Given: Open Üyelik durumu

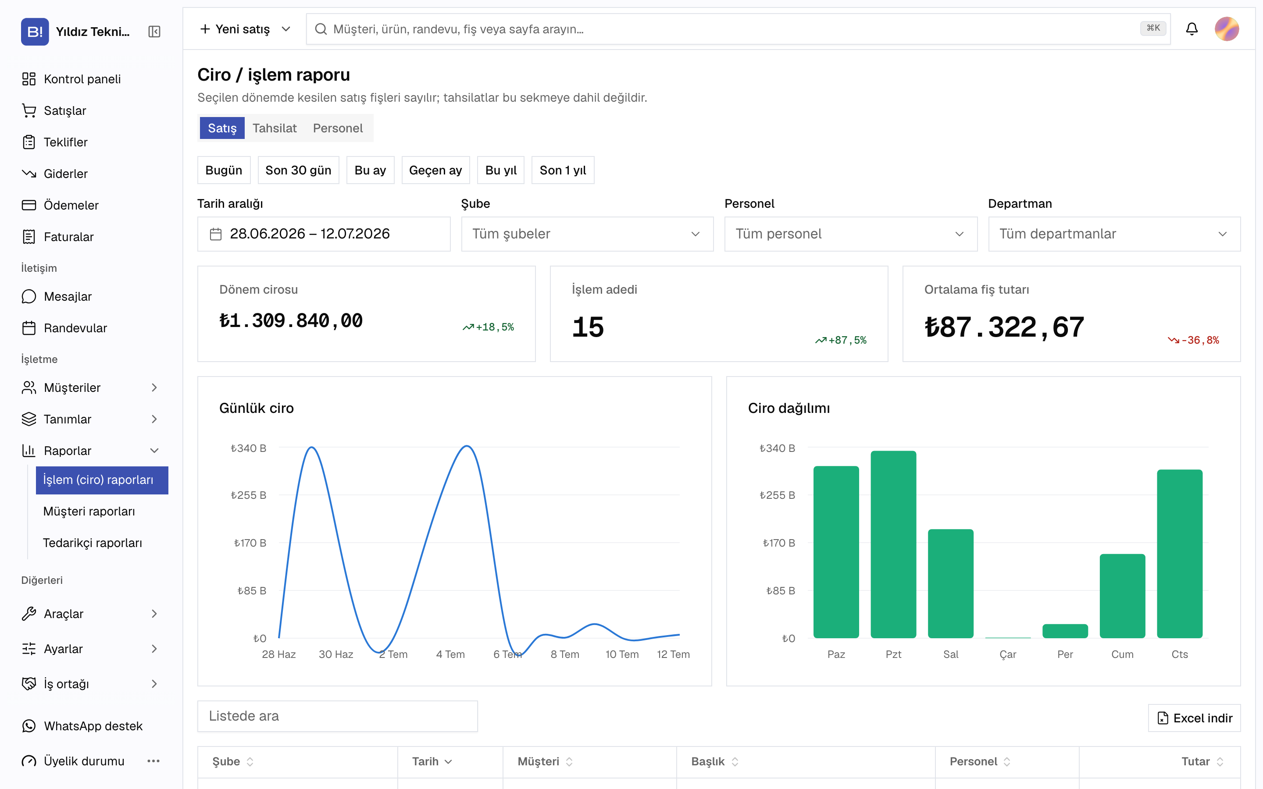Looking at the screenshot, I should (73, 761).
